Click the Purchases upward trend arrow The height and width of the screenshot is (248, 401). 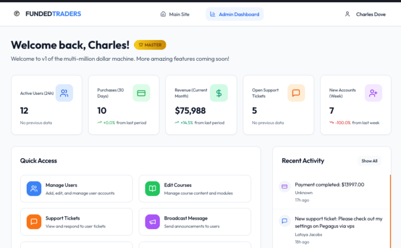click(x=100, y=123)
